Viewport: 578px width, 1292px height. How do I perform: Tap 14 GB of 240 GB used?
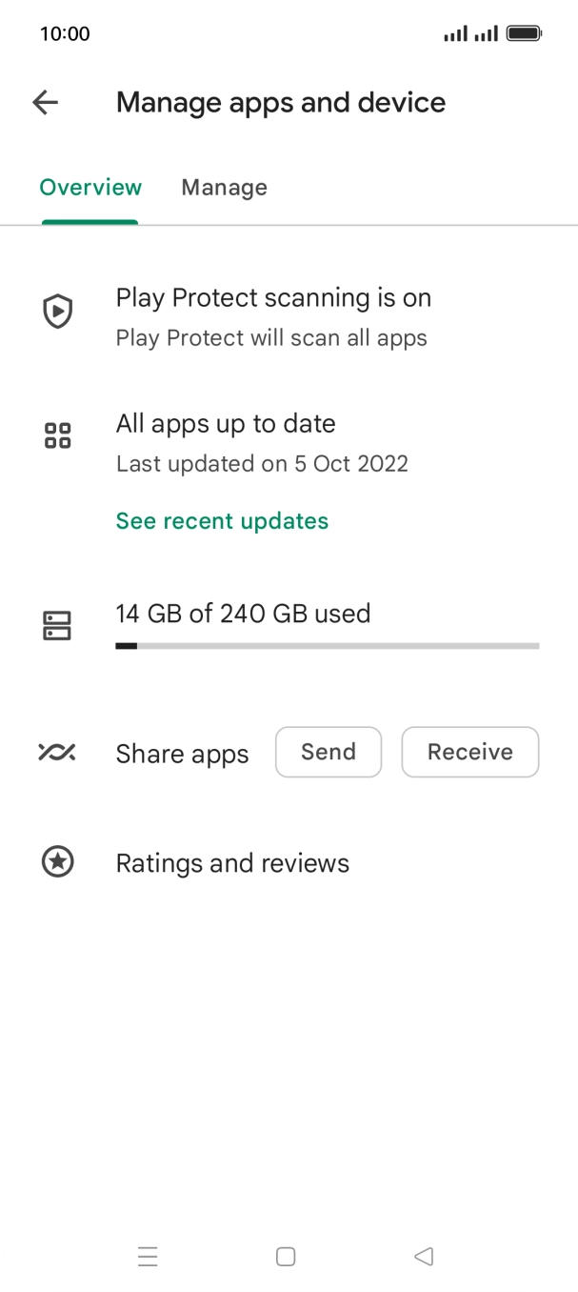[243, 614]
